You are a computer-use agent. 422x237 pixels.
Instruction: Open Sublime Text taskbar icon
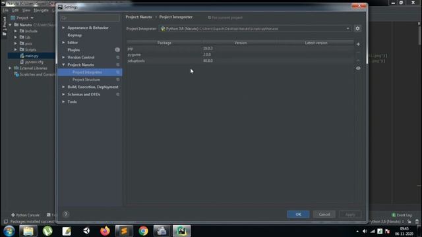124,231
